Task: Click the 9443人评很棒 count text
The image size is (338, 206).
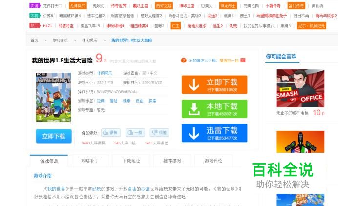Action: point(93,143)
